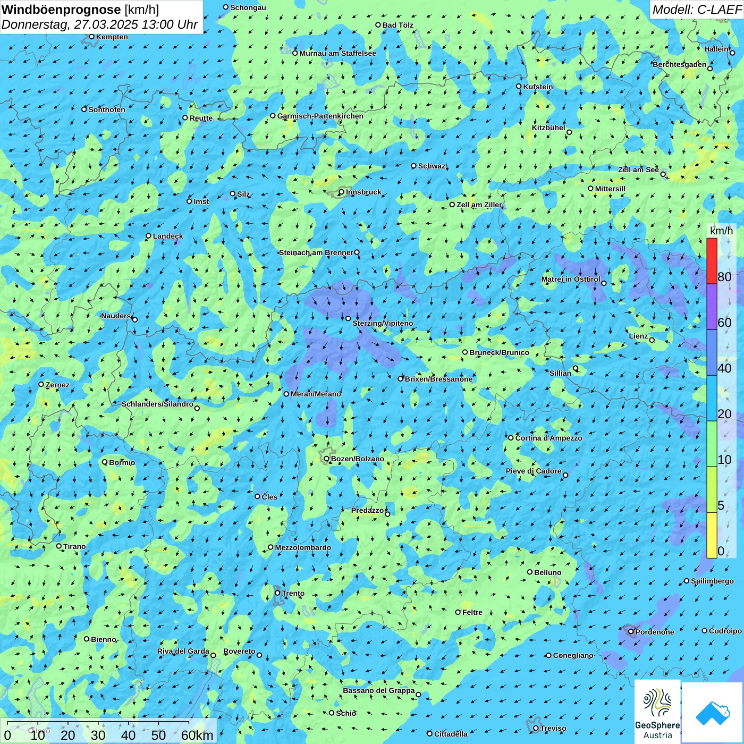The image size is (744, 744).
Task: Click the GeoSphere Austria logo
Action: pos(657,711)
